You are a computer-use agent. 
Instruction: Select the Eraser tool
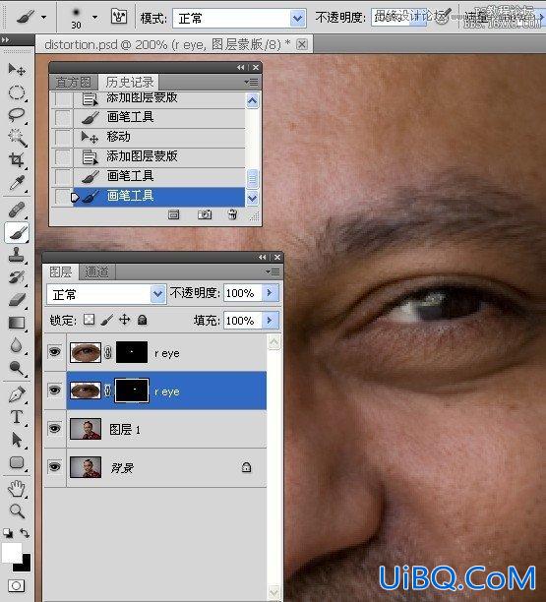(x=17, y=300)
